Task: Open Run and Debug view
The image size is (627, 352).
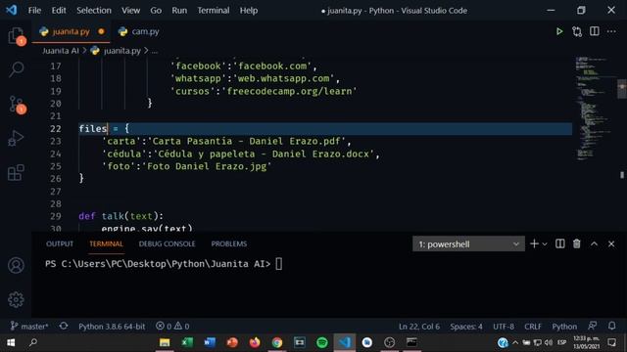Action: tap(16, 139)
